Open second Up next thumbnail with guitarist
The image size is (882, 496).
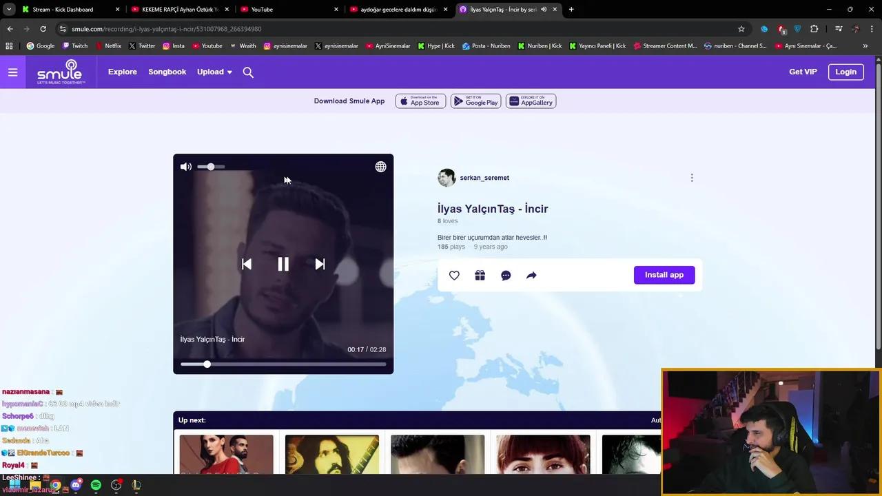pyautogui.click(x=332, y=455)
